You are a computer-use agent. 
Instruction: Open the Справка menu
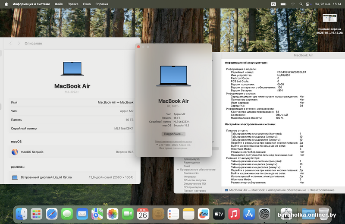(101, 3)
